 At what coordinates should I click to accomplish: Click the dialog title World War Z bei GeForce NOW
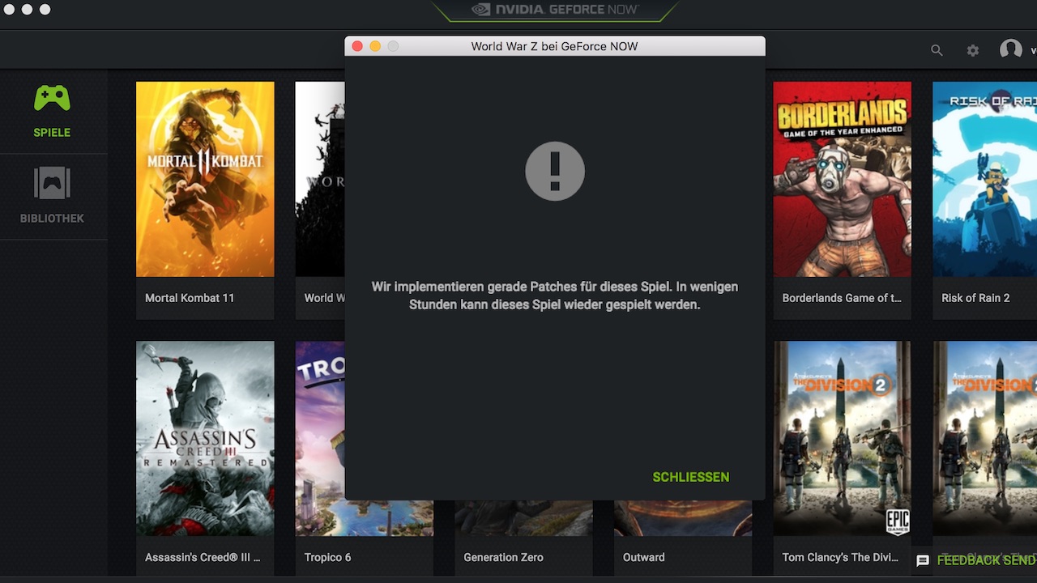pyautogui.click(x=555, y=46)
